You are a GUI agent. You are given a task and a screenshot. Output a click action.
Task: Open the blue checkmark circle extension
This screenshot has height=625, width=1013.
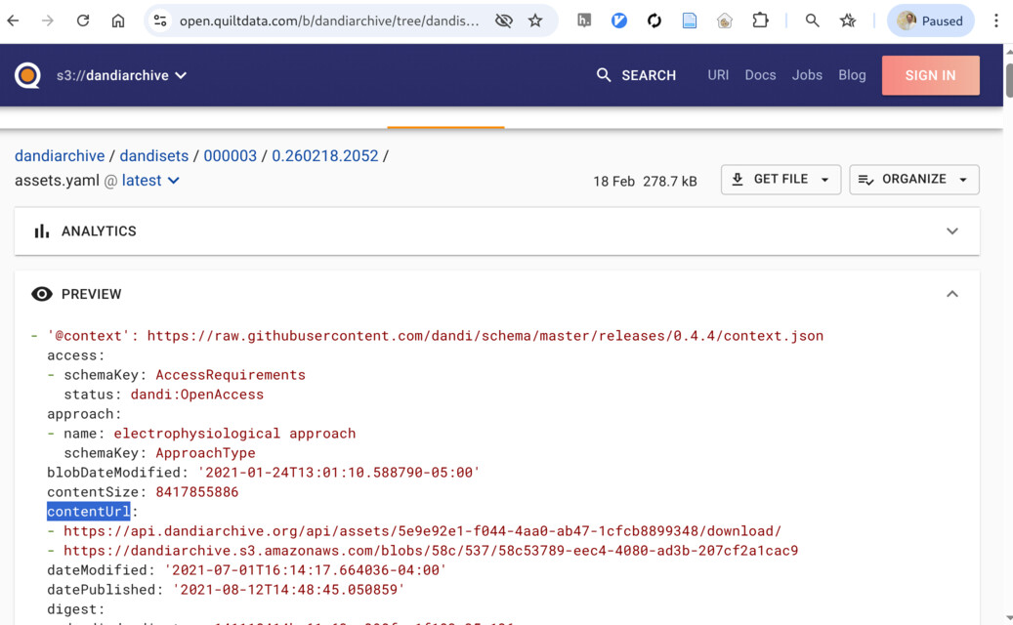[x=619, y=21]
